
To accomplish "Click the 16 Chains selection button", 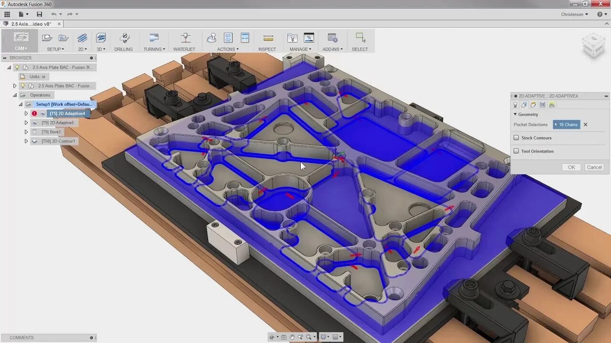I will (567, 125).
